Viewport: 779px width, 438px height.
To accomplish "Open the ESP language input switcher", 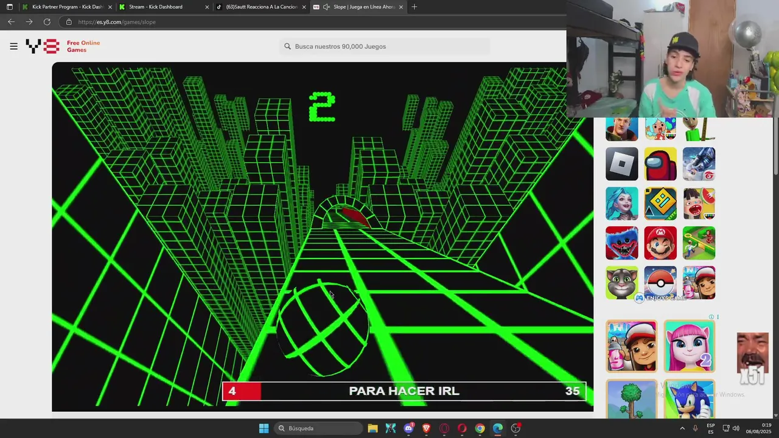I will click(x=710, y=428).
